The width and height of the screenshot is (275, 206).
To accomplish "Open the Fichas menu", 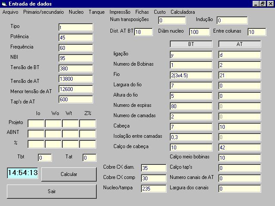I will 142,12.
